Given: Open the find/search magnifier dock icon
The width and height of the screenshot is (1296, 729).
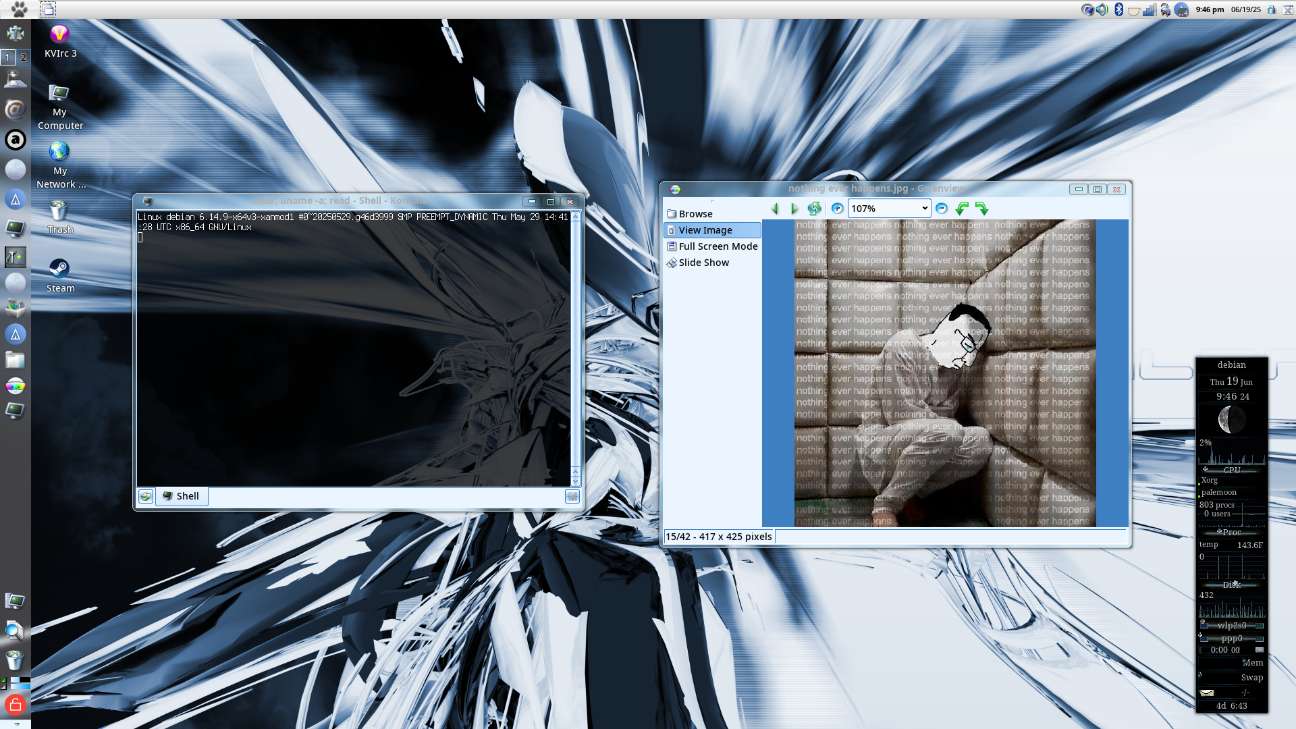Looking at the screenshot, I should click(x=15, y=630).
